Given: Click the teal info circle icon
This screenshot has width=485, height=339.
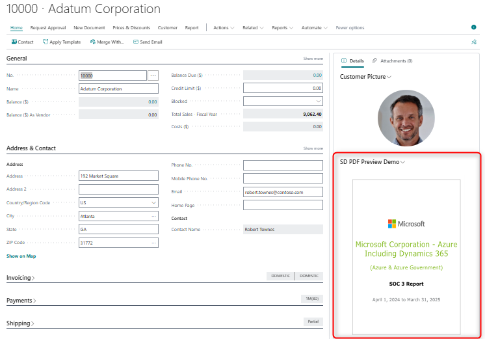Looking at the screenshot, I should [x=473, y=27].
